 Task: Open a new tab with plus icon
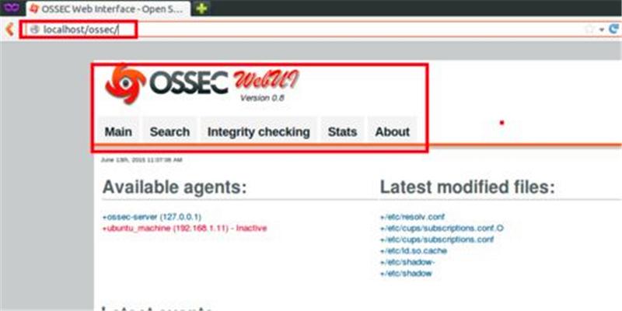click(x=202, y=8)
